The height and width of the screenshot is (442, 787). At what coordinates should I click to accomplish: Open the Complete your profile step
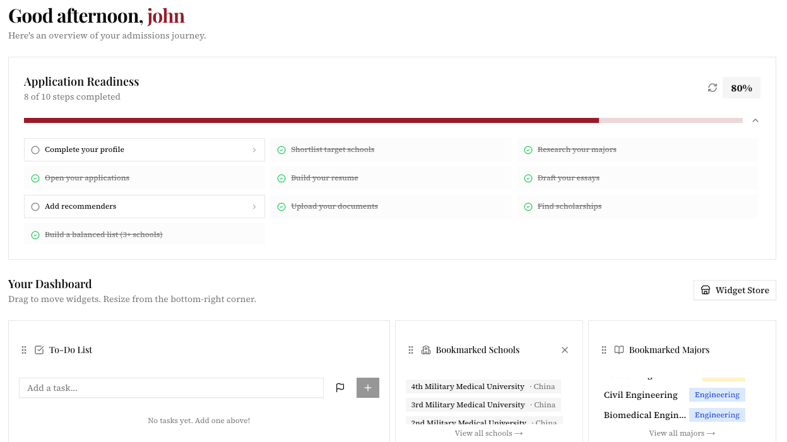[x=145, y=150]
